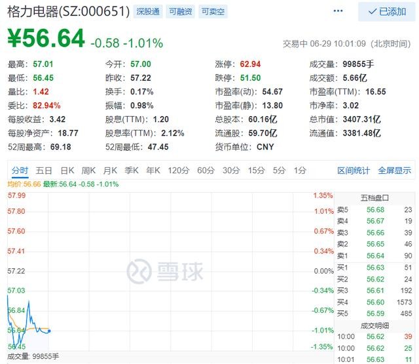Click the 可融资 tag
Screen dimensions: 419x364
tap(181, 12)
